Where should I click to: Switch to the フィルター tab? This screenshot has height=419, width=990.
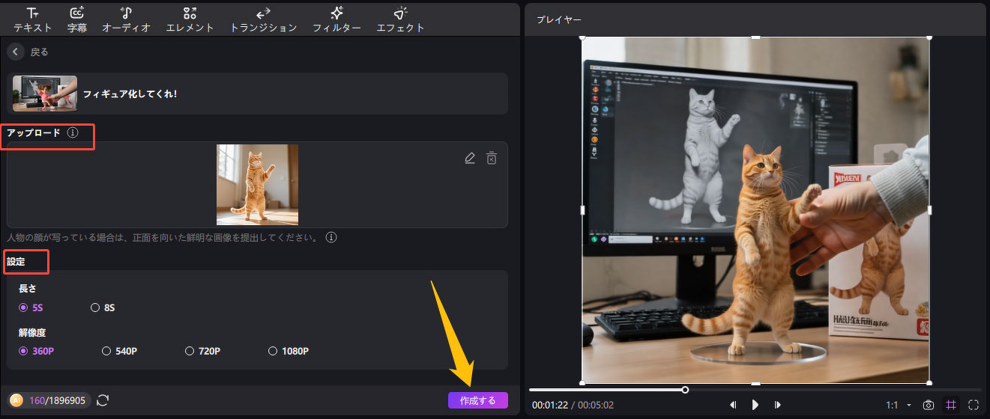coord(336,20)
